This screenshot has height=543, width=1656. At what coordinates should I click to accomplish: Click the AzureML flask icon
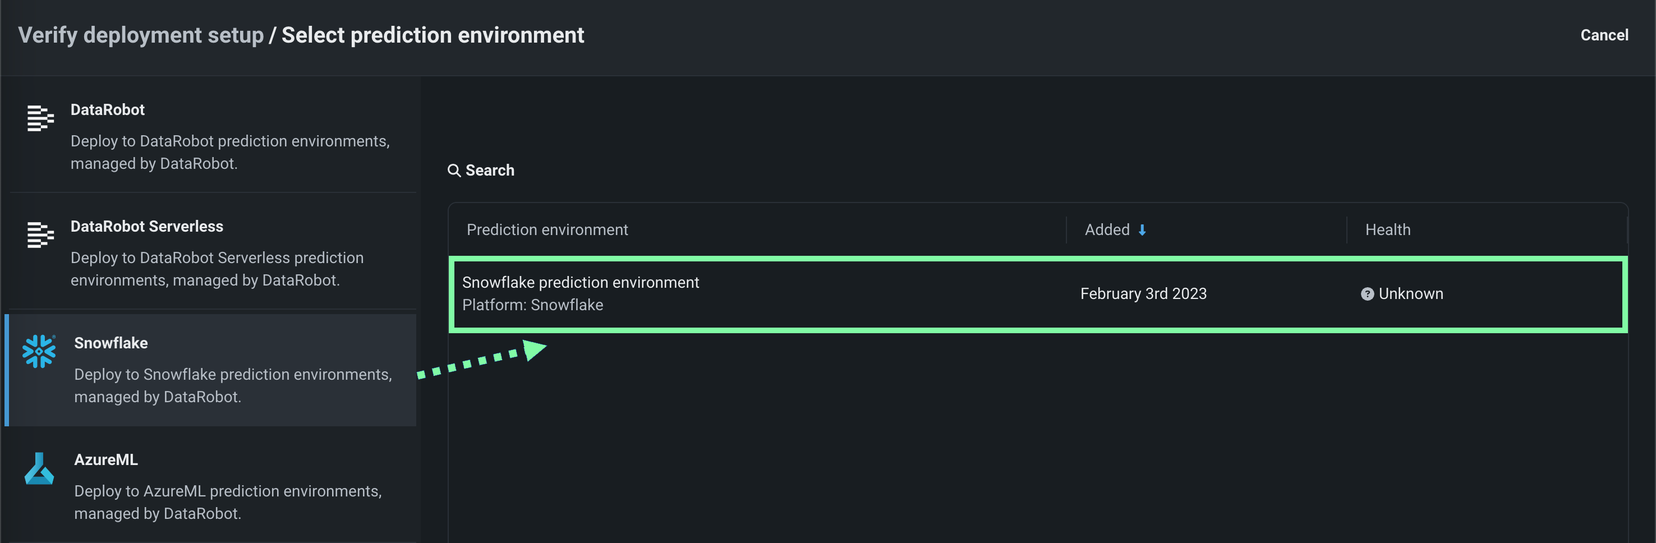tap(39, 468)
